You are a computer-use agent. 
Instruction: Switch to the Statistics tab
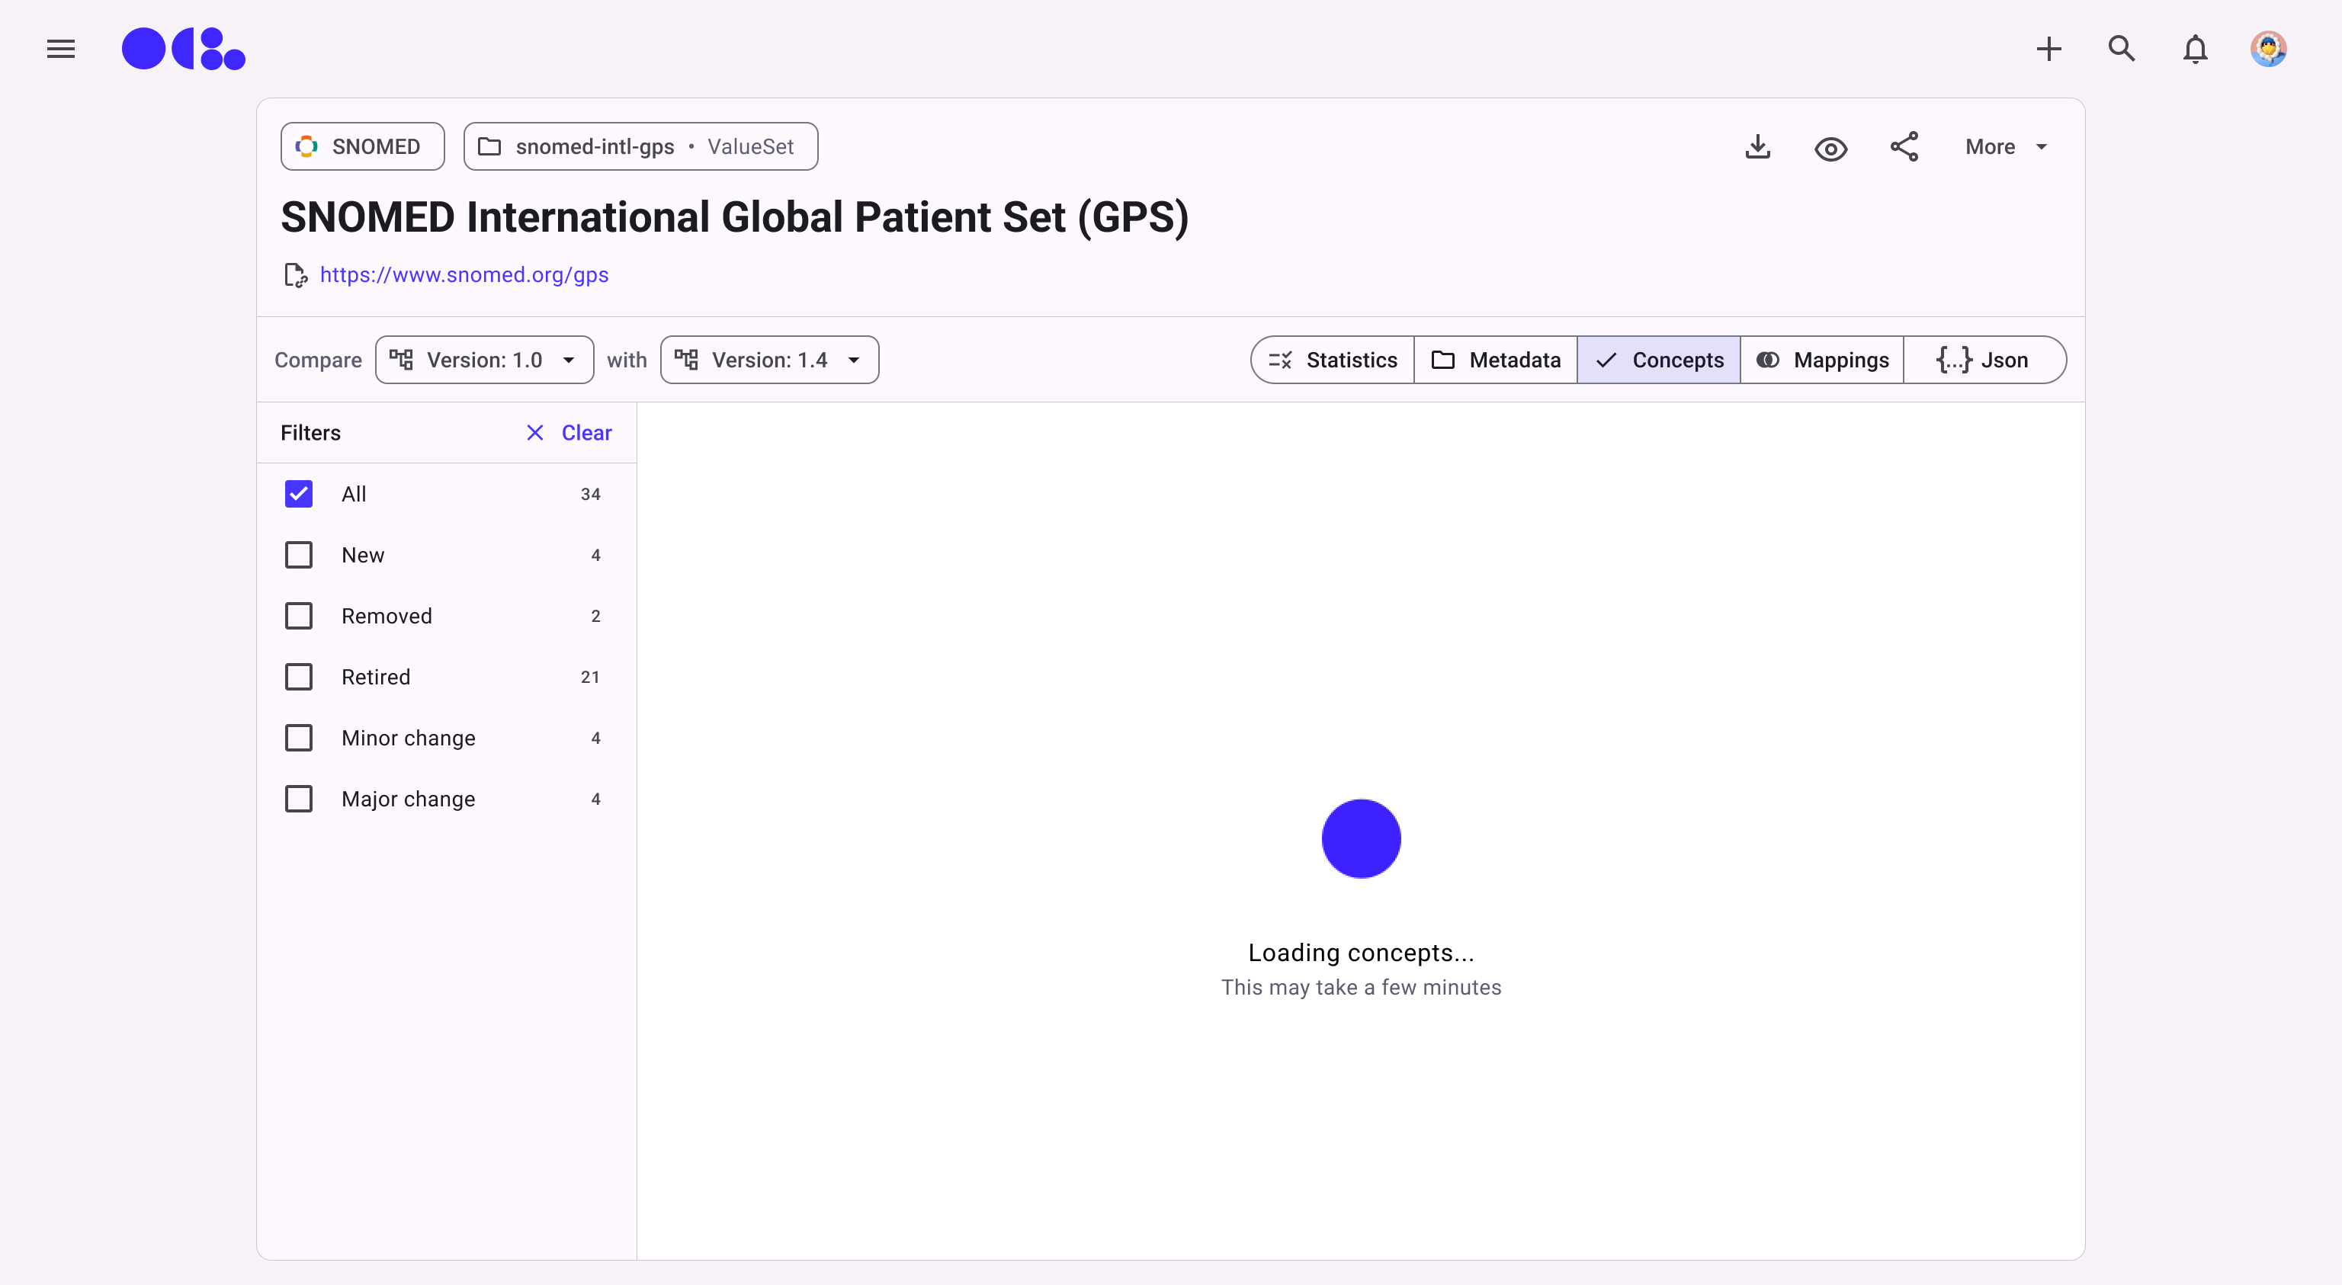point(1333,361)
